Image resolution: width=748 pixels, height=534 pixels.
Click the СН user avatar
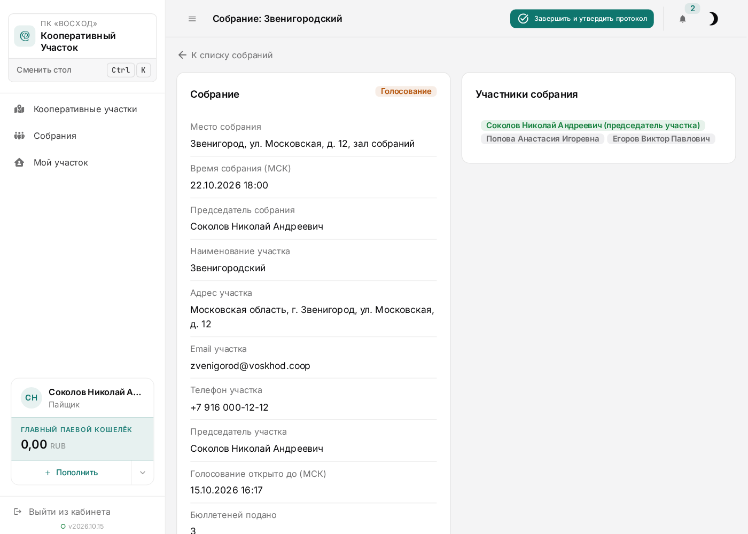(32, 398)
